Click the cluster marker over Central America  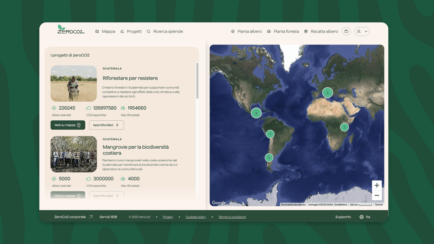[256, 113]
